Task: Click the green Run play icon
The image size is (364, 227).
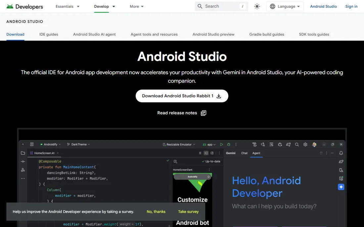Action: (x=221, y=145)
